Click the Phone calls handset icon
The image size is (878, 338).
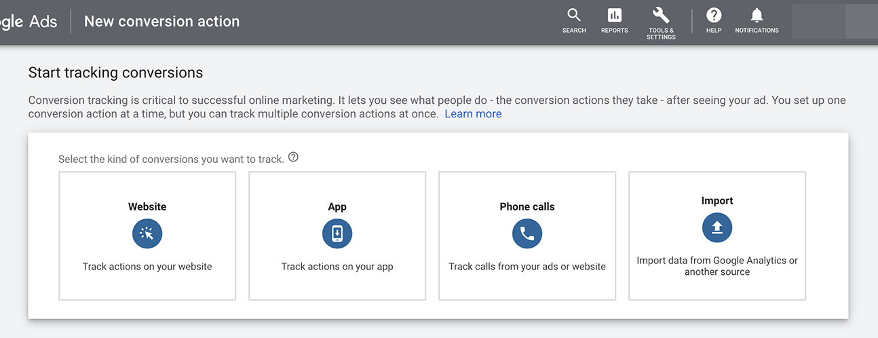pyautogui.click(x=527, y=234)
